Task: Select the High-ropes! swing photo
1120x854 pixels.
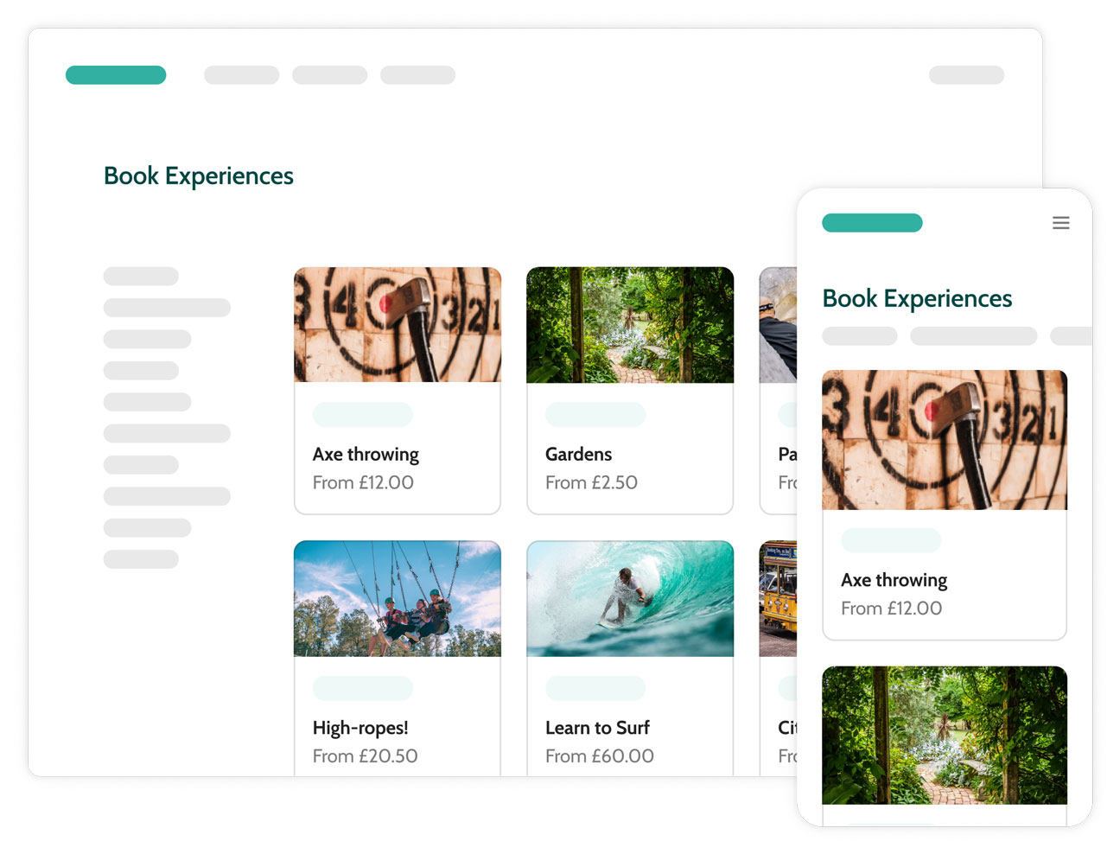Action: pyautogui.click(x=398, y=599)
